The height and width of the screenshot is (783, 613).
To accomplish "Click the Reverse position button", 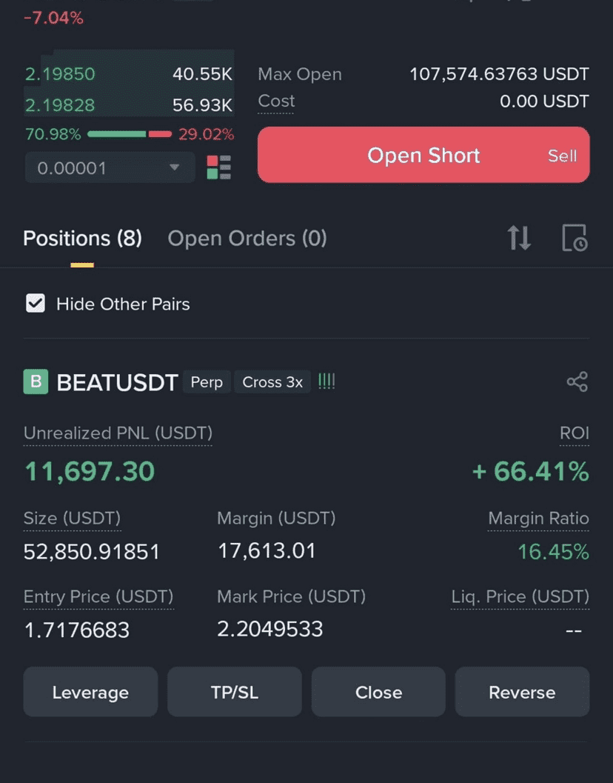I will click(x=522, y=692).
